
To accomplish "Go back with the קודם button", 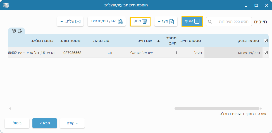I will click(72, 123).
